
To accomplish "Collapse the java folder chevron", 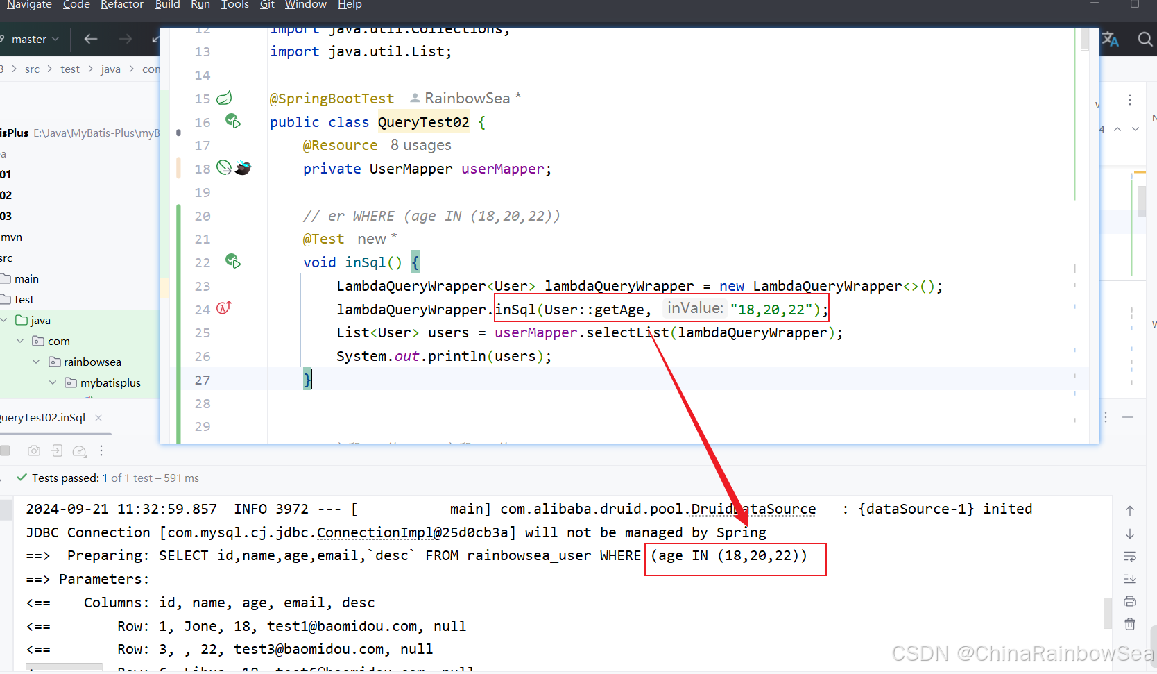I will click(x=4, y=320).
